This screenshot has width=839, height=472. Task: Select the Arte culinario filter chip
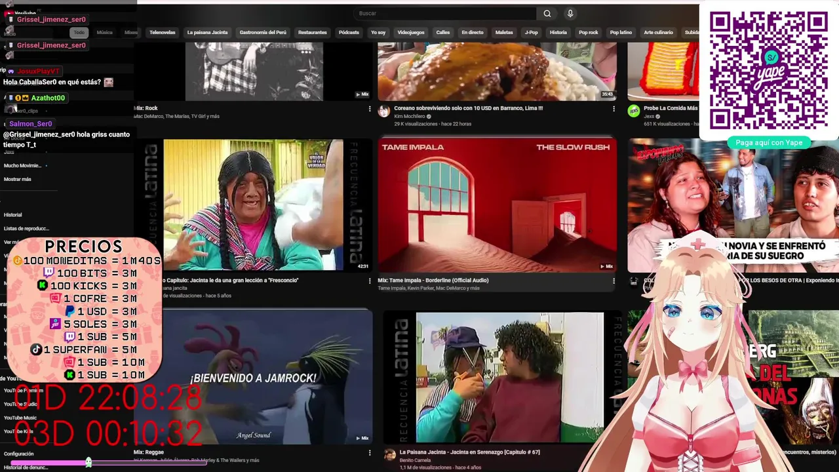pos(658,32)
